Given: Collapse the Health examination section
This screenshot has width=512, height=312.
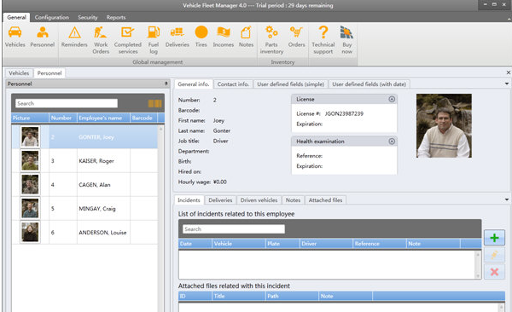Looking at the screenshot, I should tap(392, 142).
